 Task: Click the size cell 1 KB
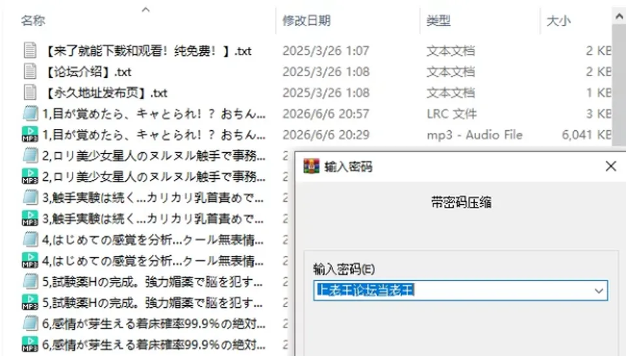click(598, 93)
